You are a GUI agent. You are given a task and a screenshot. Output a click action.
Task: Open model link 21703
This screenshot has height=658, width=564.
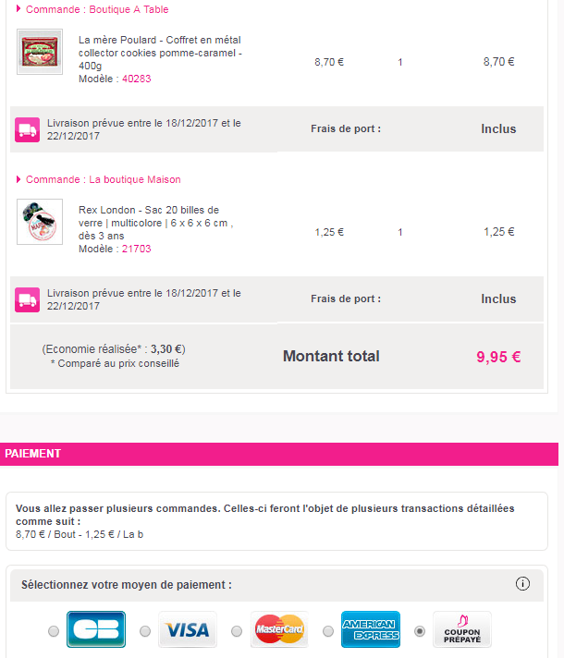(137, 249)
